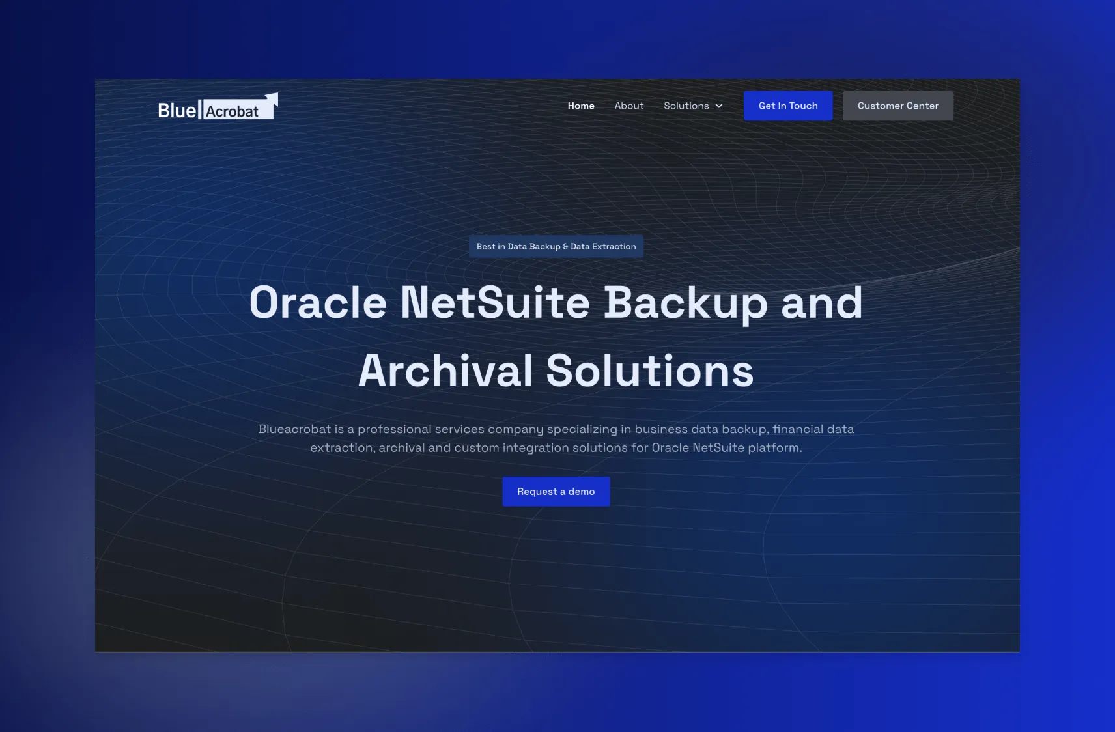Viewport: 1115px width, 732px height.
Task: Click the company description paragraph
Action: point(556,438)
